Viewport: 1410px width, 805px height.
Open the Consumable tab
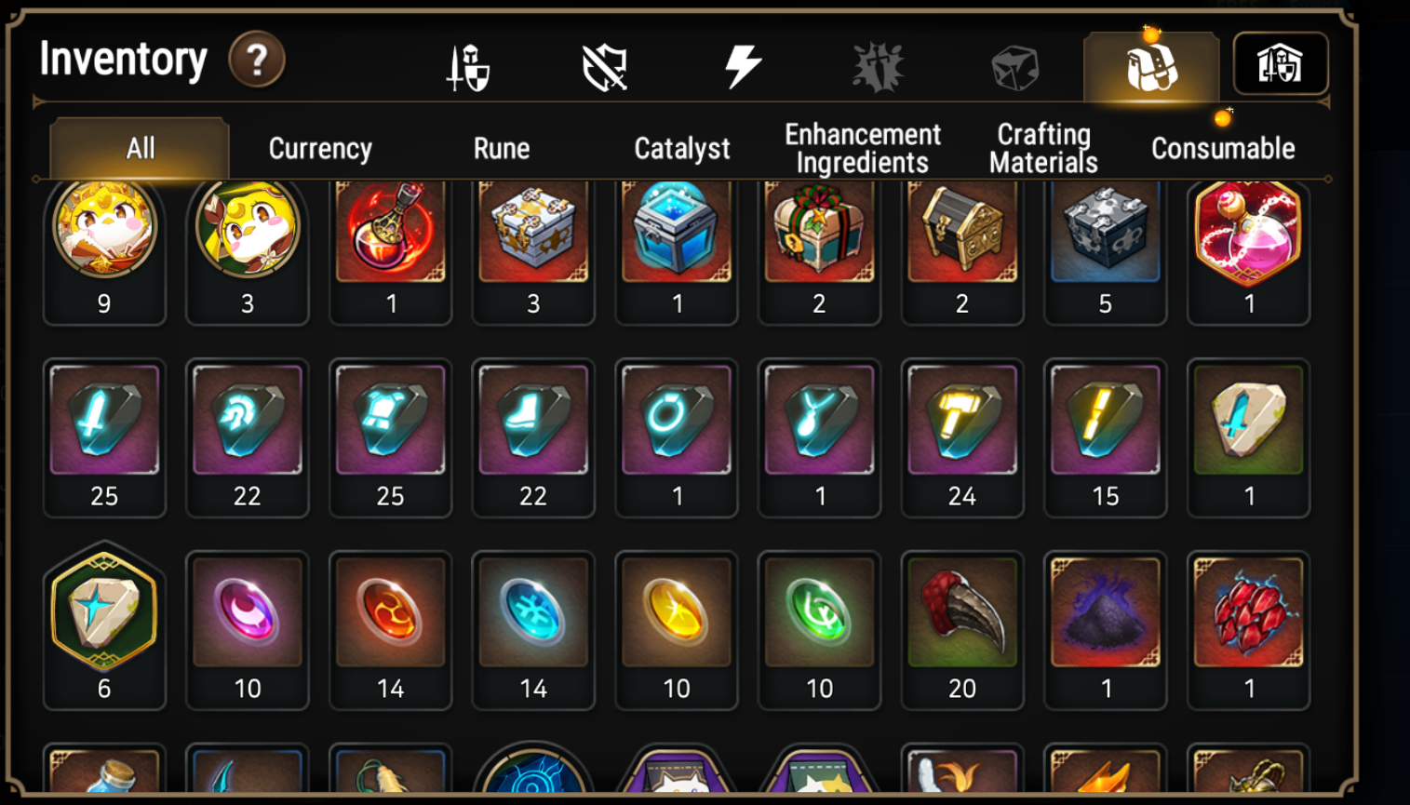[1223, 149]
